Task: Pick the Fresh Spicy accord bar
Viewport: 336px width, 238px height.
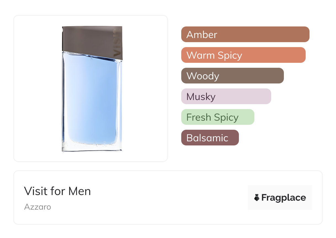Action: click(217, 117)
